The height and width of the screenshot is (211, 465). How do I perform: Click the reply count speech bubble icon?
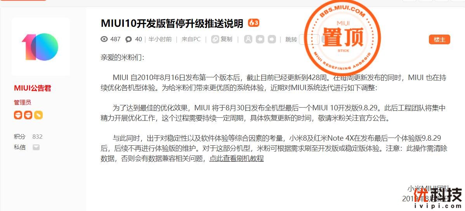coord(128,39)
